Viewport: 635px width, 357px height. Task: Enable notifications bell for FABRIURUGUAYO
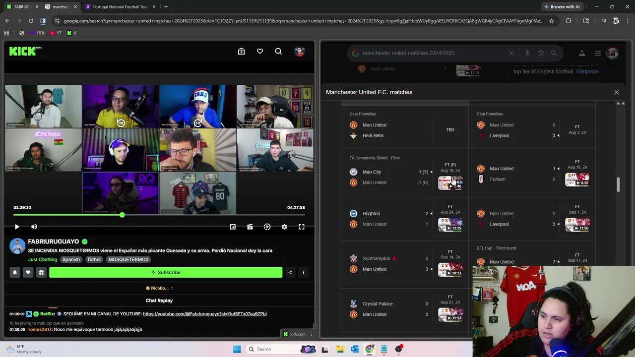click(15, 272)
